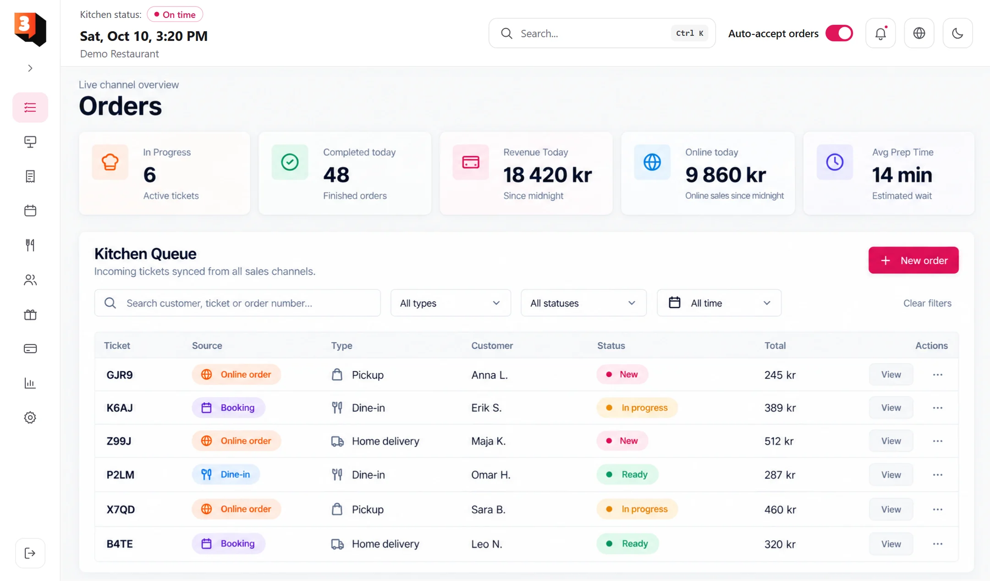Click the app logo in the sidebar
The width and height of the screenshot is (990, 581).
pyautogui.click(x=30, y=29)
